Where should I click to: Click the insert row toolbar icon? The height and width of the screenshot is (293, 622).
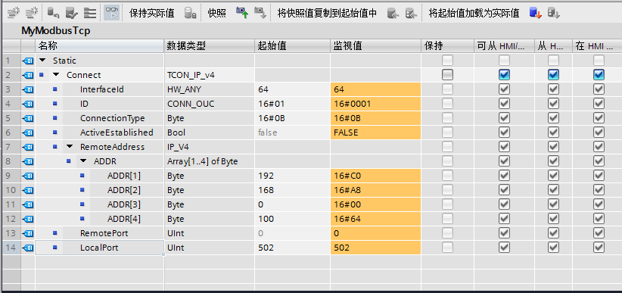coord(14,13)
